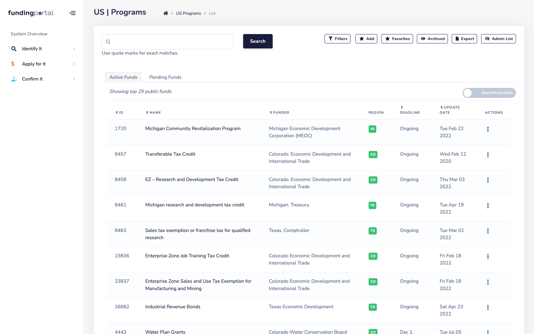Open the hamburger menu next to fundingportal logo

[72, 13]
